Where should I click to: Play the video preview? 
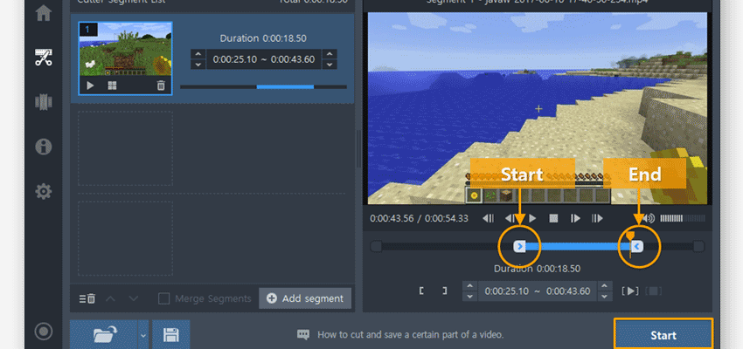coord(532,218)
